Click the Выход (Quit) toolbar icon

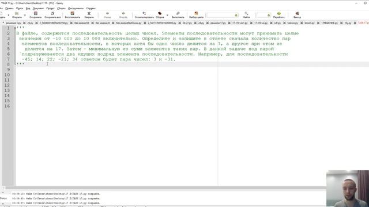pos(297,14)
